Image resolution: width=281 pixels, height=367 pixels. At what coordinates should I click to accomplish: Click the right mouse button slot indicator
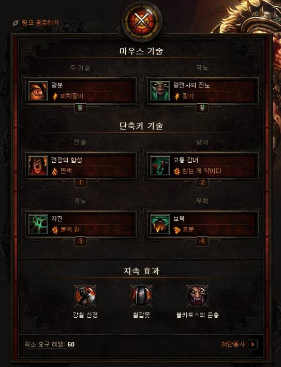(x=202, y=108)
